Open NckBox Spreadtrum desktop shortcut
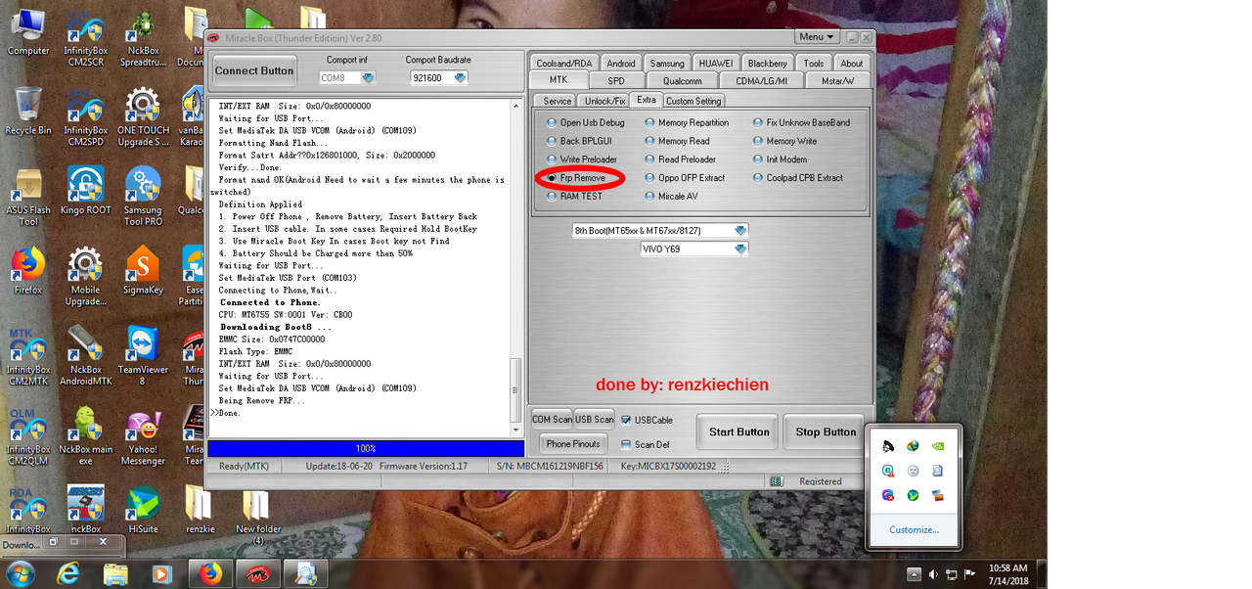 click(144, 38)
